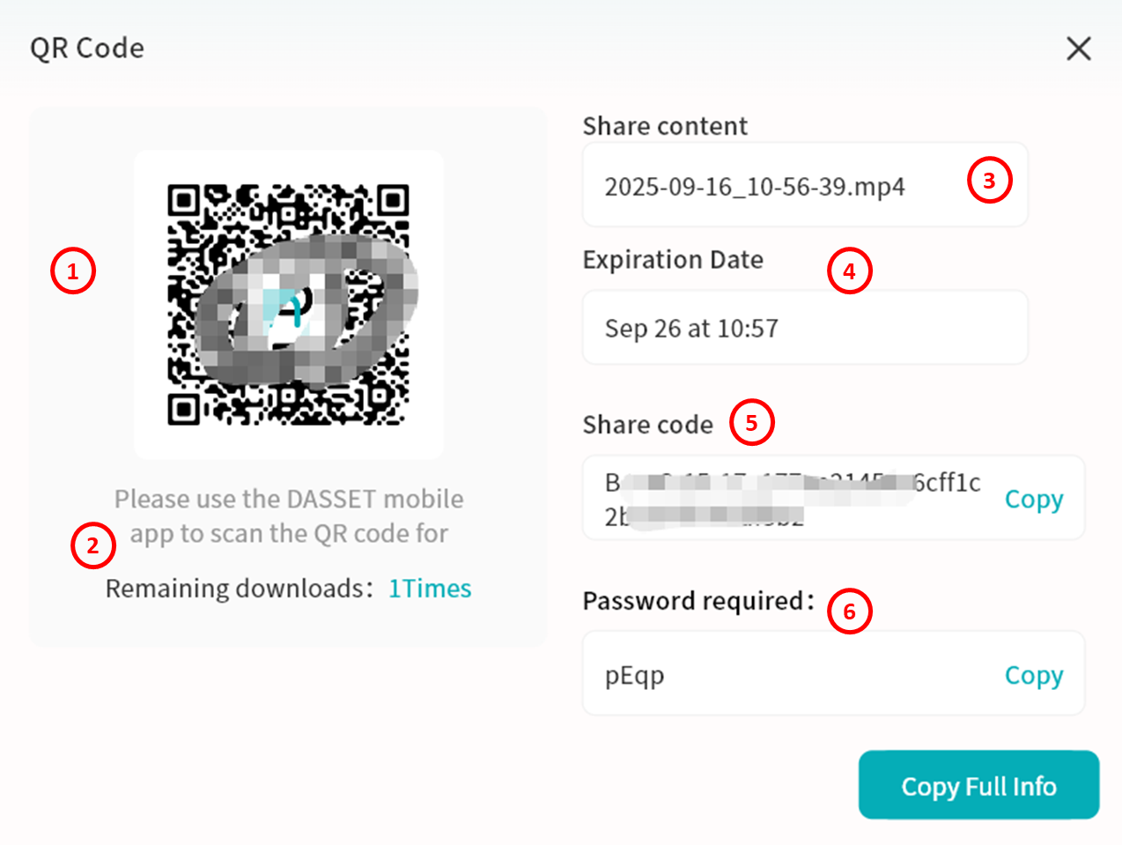Screen dimensions: 1122x845
Task: Close the QR Code dialog
Action: (1079, 48)
